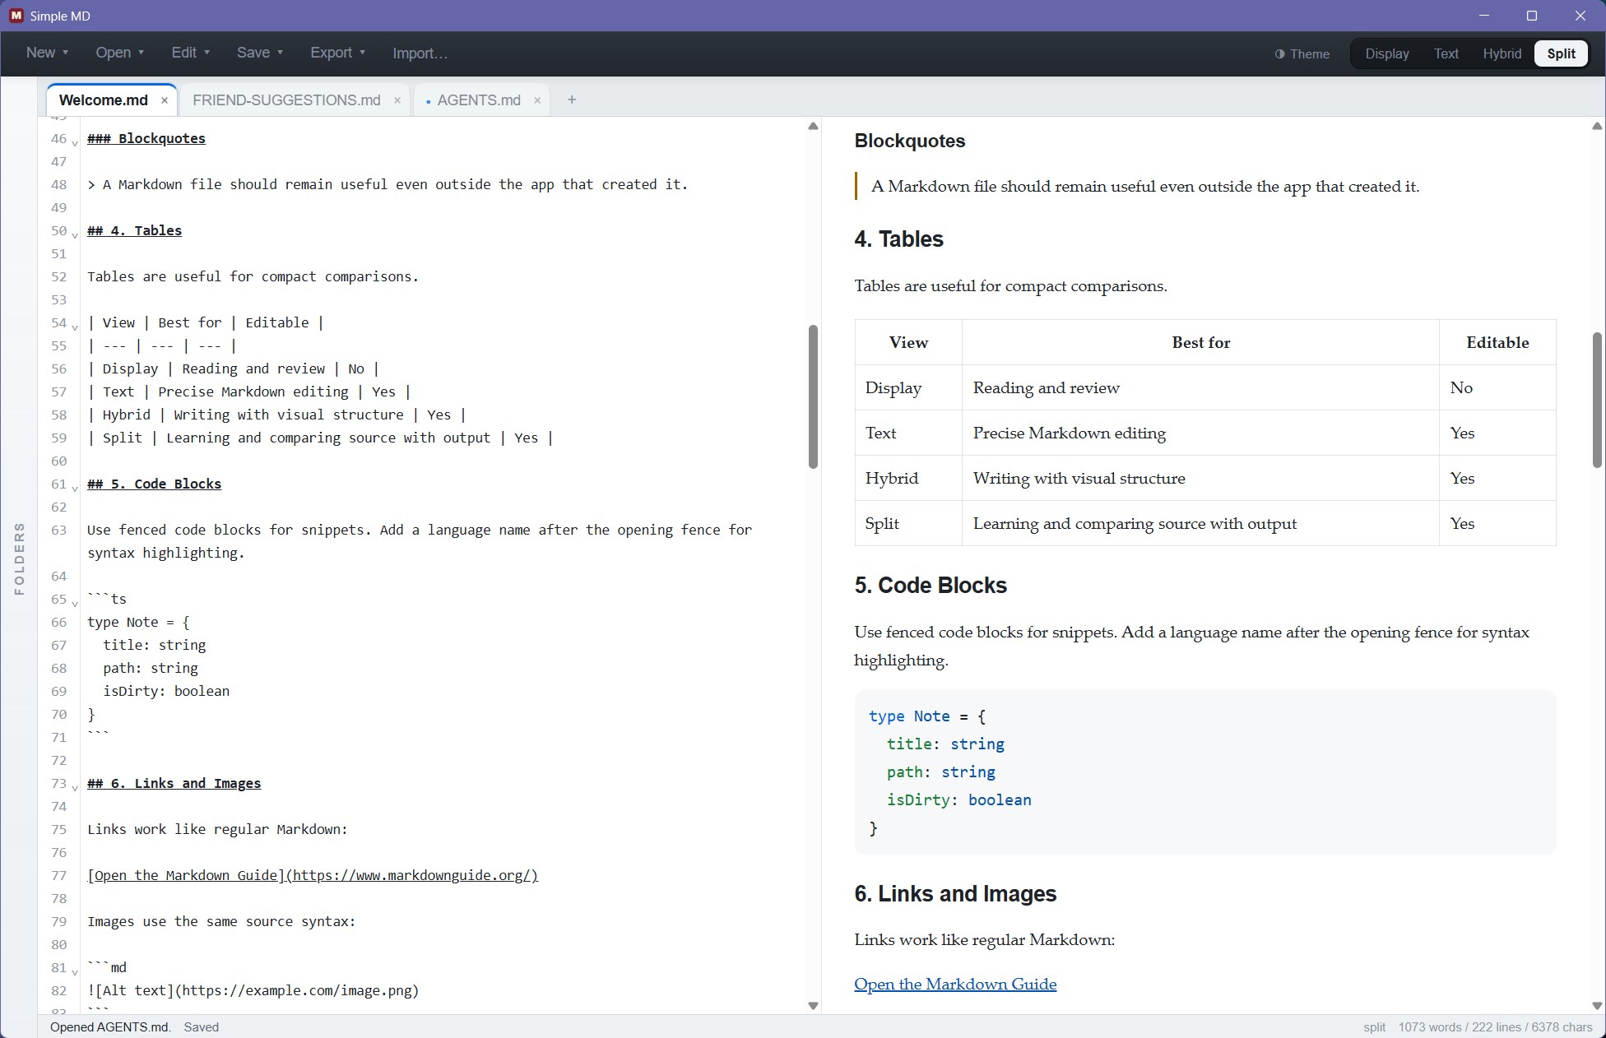Viewport: 1606px width, 1038px height.
Task: Click the preview pane vertical scrollbar thumb
Action: (x=1597, y=400)
